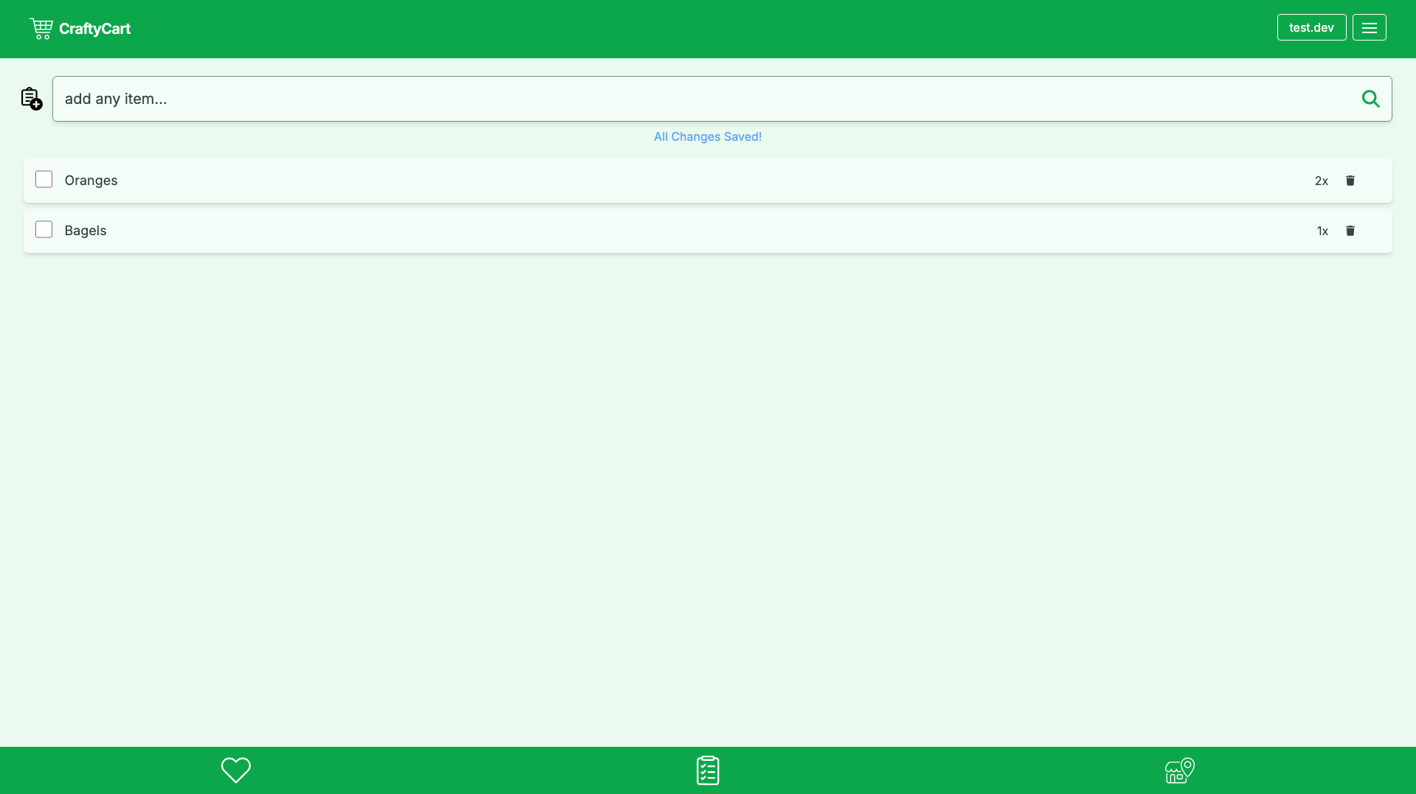Check the Bagels checkbox
The width and height of the screenshot is (1416, 794).
click(44, 230)
